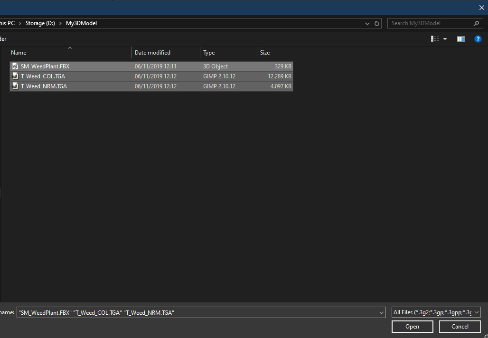
Task: Click the T_Weed_COL.TGA date modified cell
Action: (x=156, y=76)
